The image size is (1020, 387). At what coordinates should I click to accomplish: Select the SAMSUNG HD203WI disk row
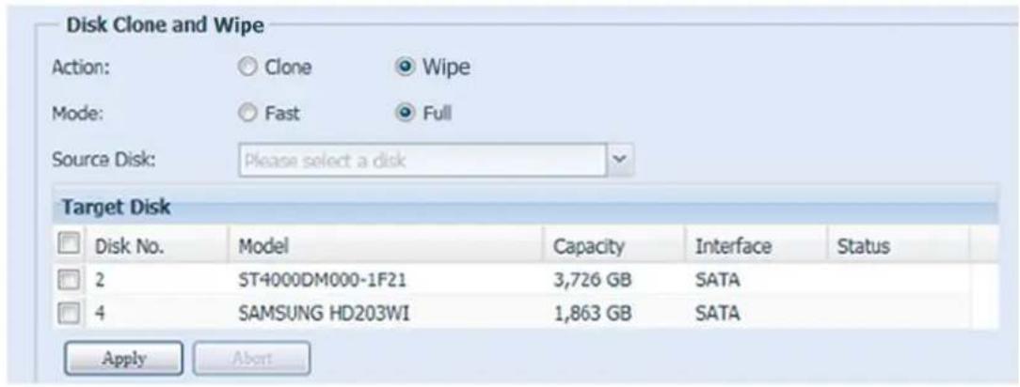click(313, 309)
